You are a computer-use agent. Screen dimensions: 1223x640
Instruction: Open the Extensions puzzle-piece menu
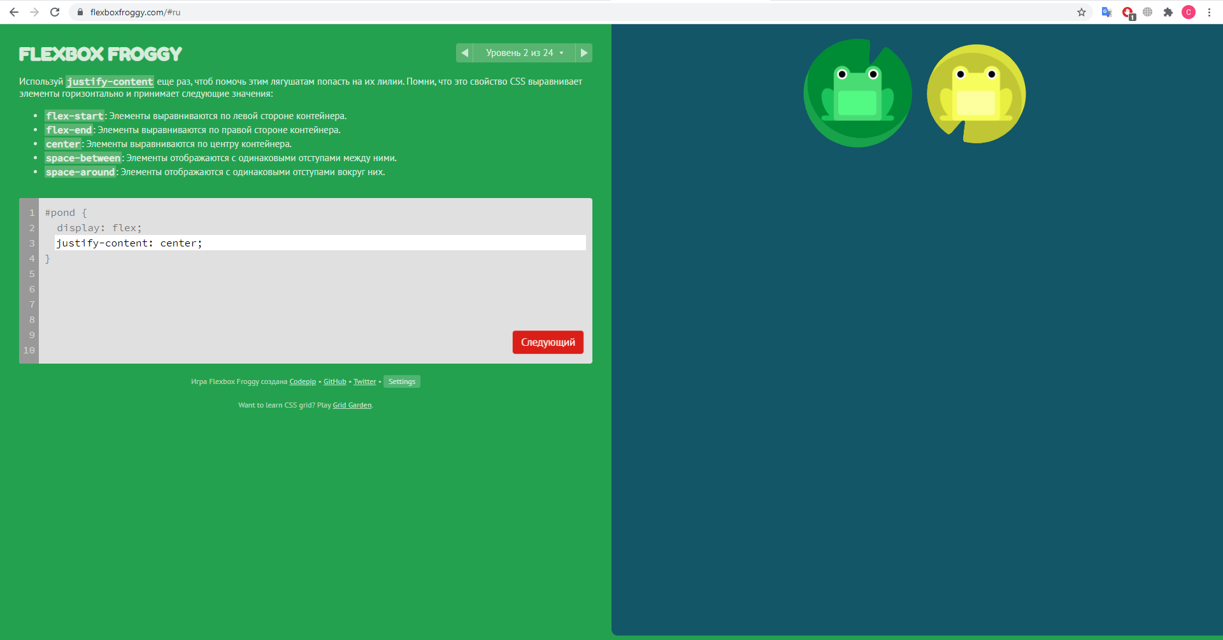pos(1168,12)
